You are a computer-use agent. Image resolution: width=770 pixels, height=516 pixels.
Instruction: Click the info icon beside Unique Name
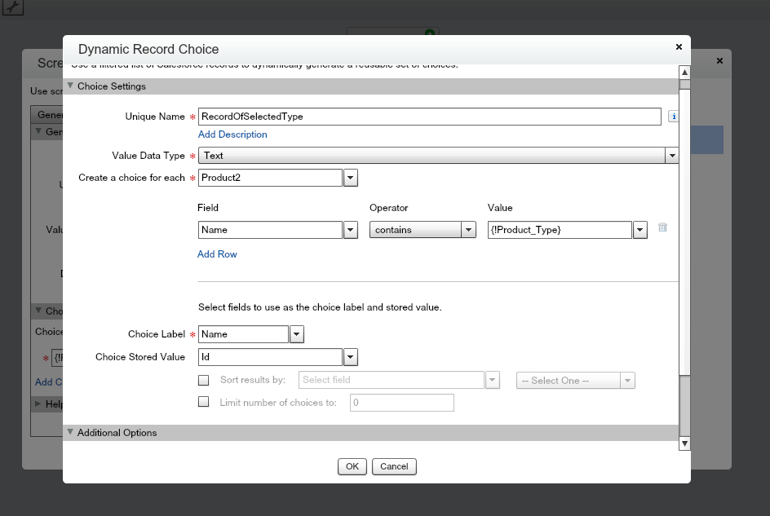[673, 117]
